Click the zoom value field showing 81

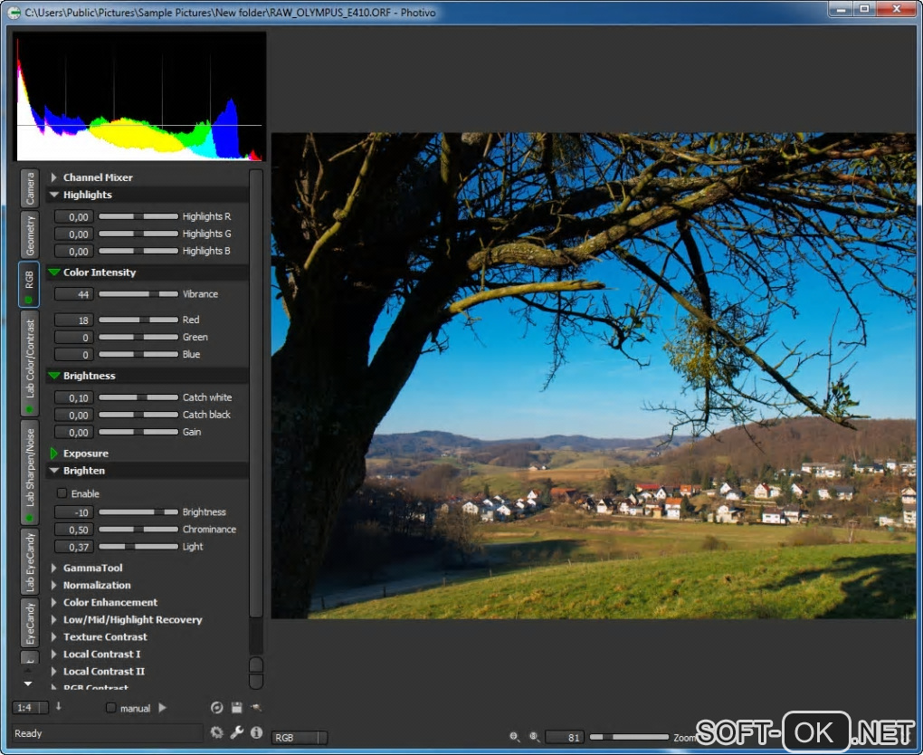pyautogui.click(x=565, y=737)
